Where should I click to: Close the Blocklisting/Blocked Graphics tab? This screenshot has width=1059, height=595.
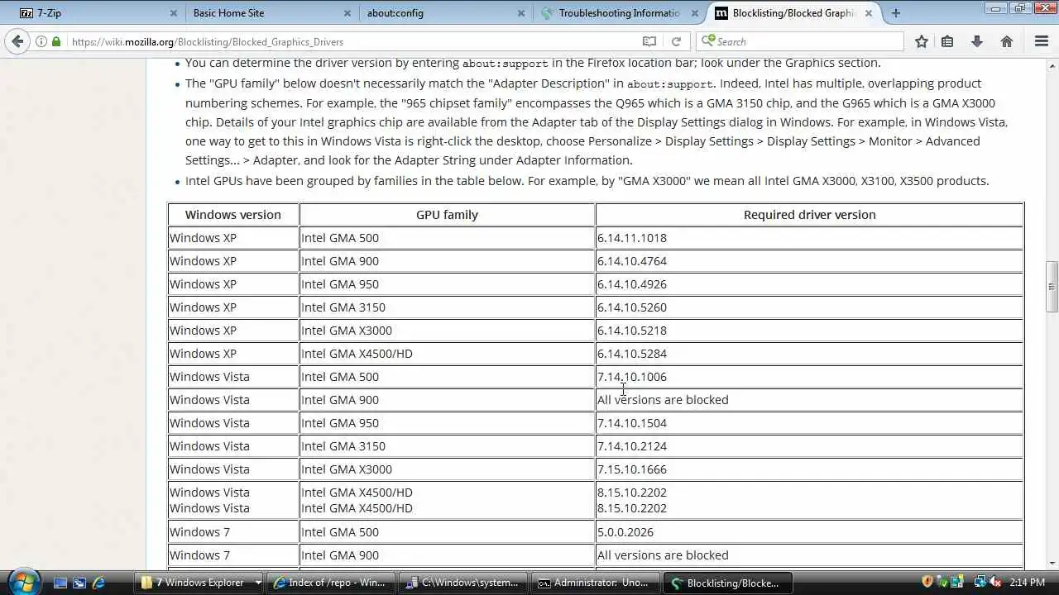(869, 13)
